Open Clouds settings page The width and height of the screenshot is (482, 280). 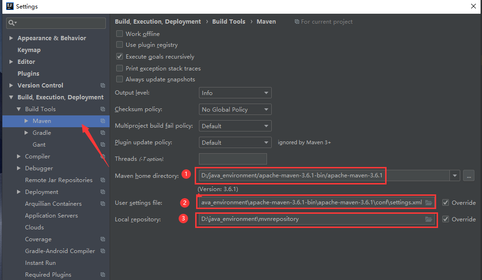pyautogui.click(x=34, y=227)
